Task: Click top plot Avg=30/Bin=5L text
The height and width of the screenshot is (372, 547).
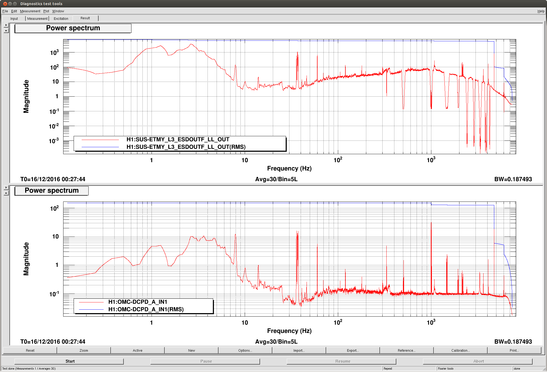Action: tap(276, 179)
